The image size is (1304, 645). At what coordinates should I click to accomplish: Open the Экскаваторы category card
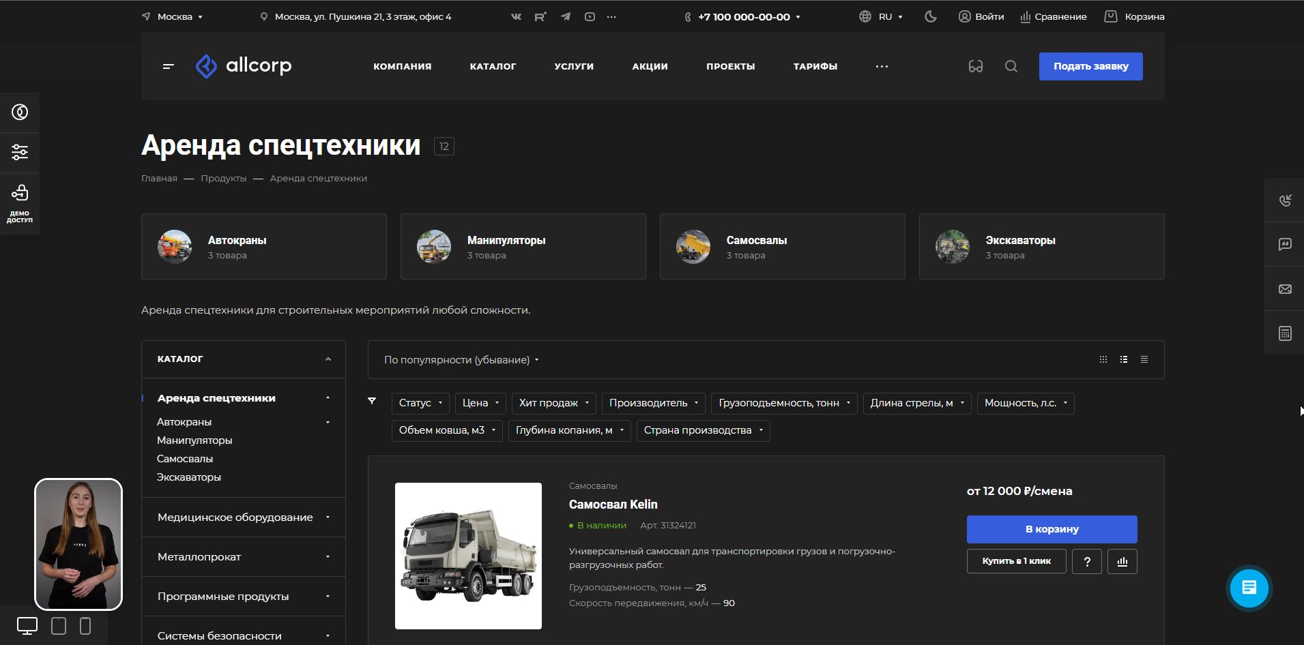[1042, 246]
